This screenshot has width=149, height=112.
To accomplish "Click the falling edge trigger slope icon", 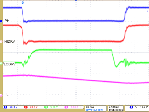I will tap(136, 107).
